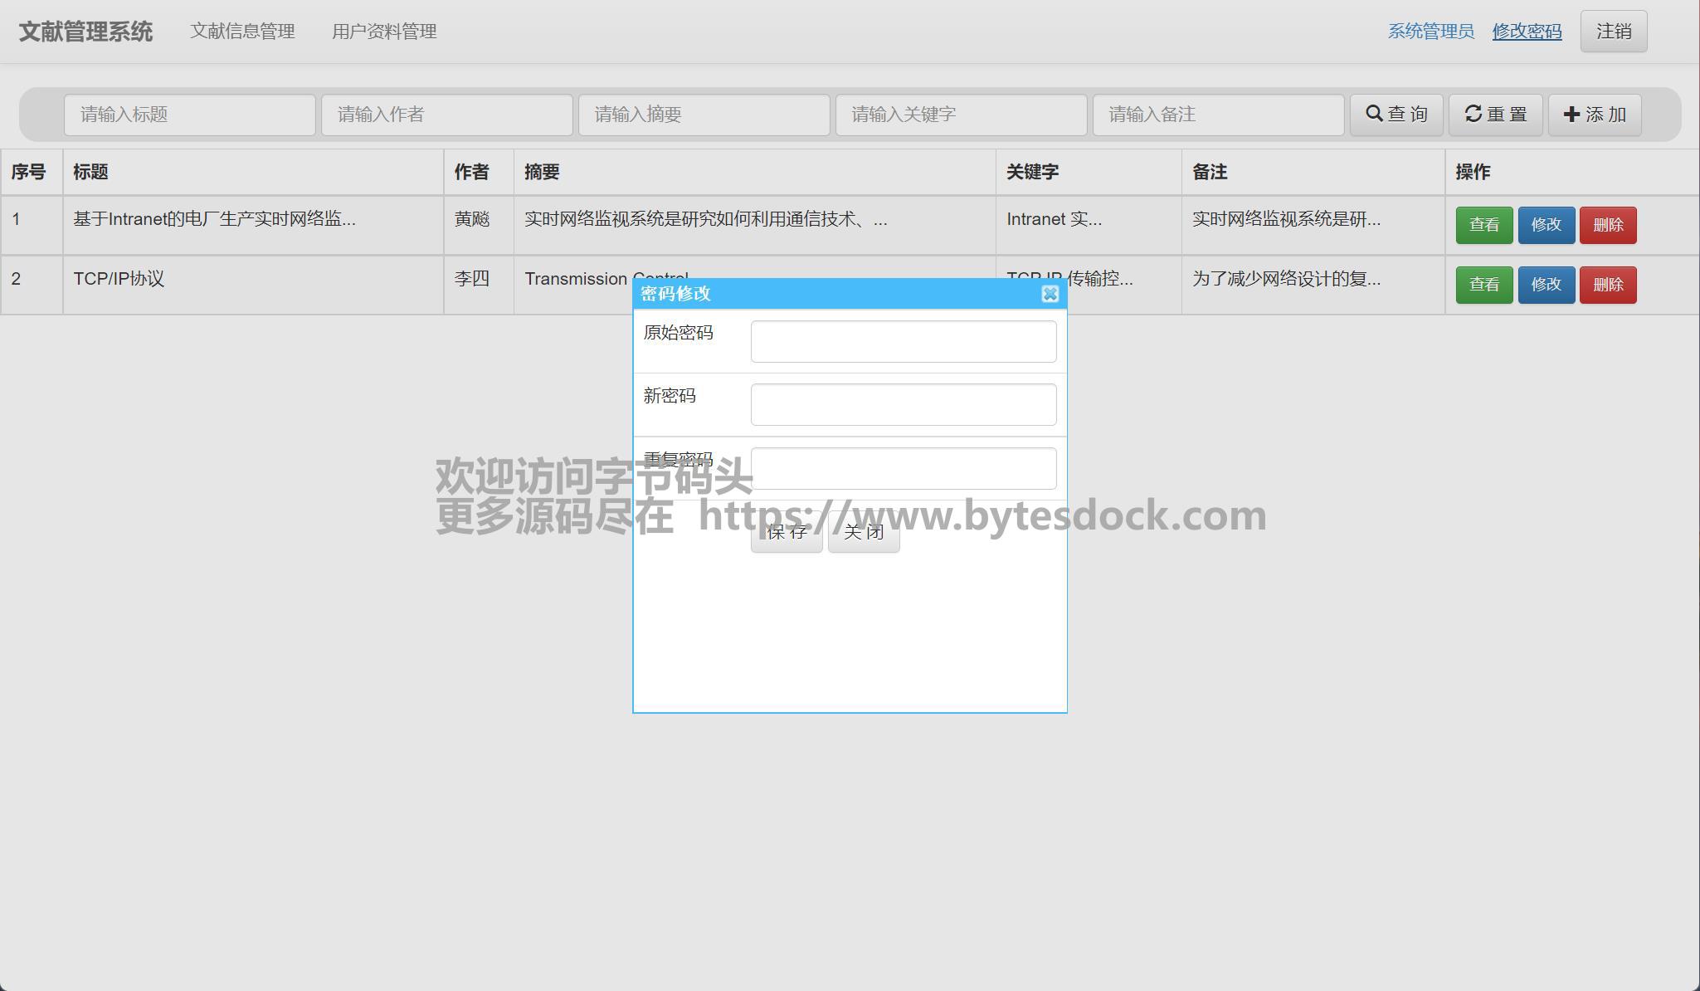Click 修改 for the Intranet document row
This screenshot has height=991, width=1700.
[x=1546, y=225]
